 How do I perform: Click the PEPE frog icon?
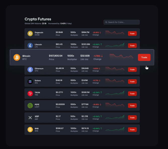click(30, 105)
